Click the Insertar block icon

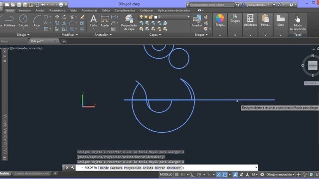coord(197,21)
